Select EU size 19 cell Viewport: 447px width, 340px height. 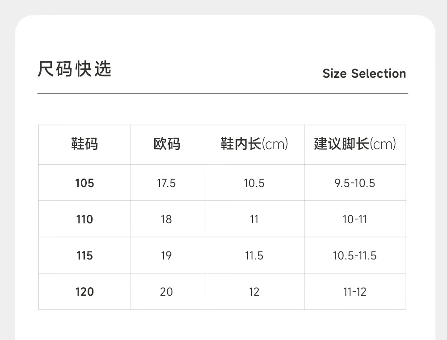tap(166, 255)
